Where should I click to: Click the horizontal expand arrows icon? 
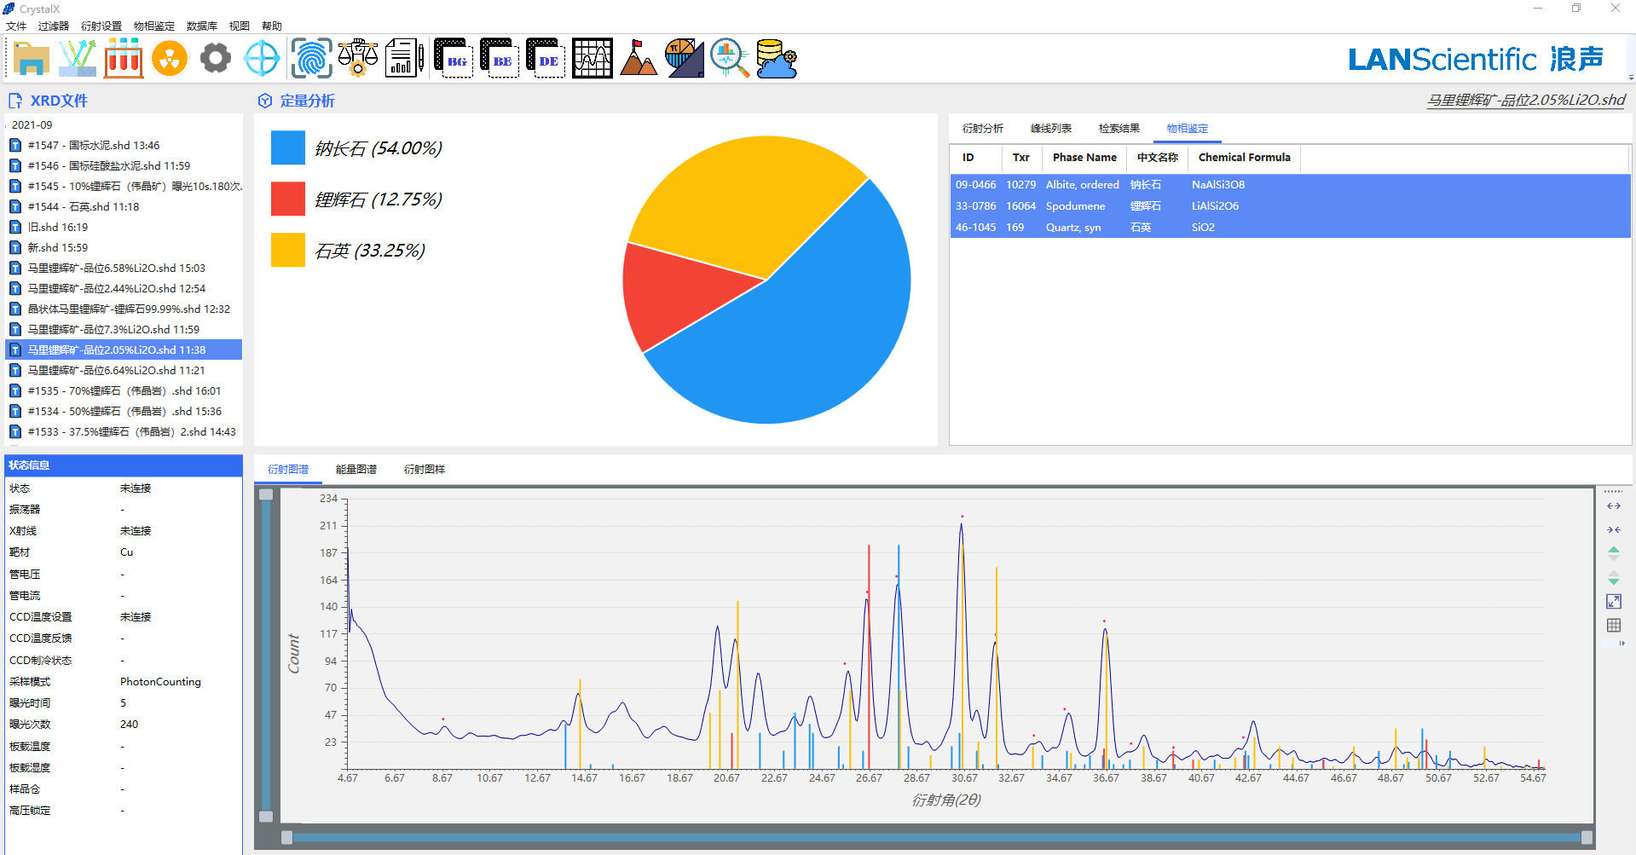pyautogui.click(x=1614, y=506)
